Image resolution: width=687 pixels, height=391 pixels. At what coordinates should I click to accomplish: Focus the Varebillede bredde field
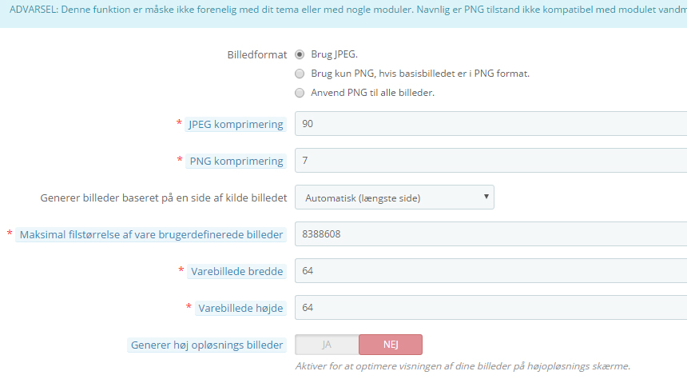coord(490,271)
